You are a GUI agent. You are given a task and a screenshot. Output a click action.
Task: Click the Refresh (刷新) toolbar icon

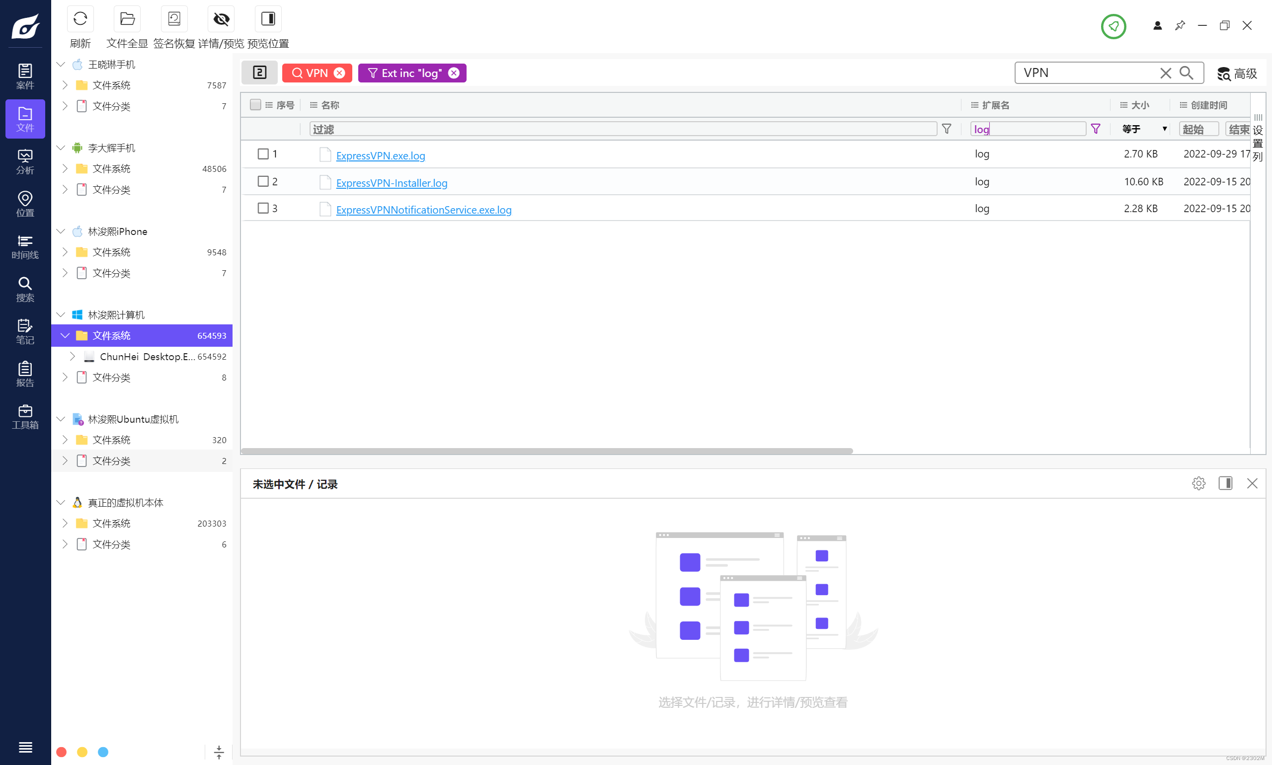80,19
